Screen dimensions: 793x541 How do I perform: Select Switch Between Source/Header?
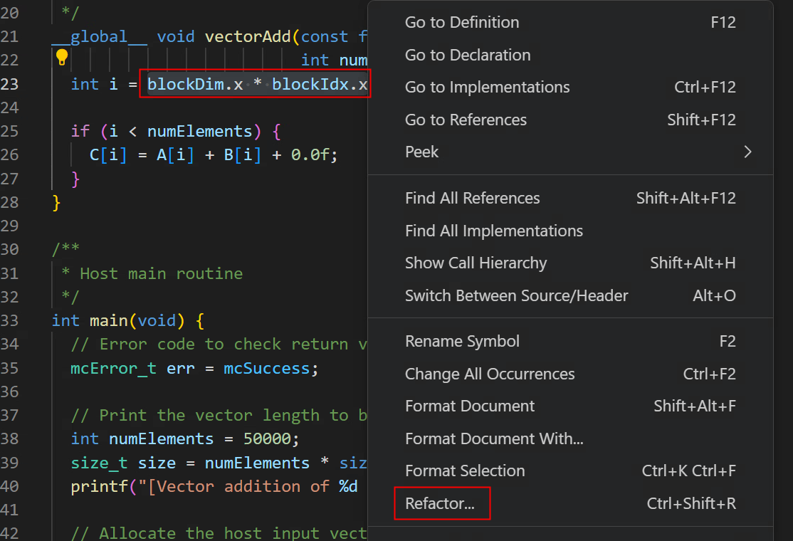[516, 295]
